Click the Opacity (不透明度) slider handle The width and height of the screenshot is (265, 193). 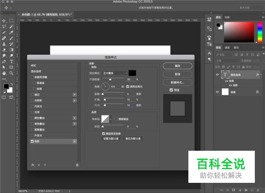[110, 80]
